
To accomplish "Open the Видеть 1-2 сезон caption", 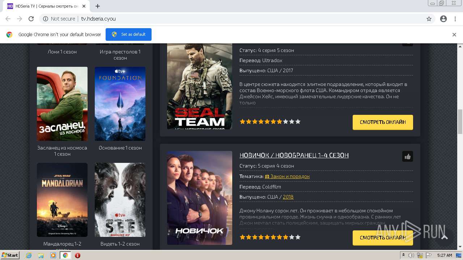I will click(x=120, y=244).
